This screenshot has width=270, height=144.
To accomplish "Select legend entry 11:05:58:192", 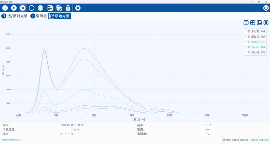I will click(x=254, y=52).
